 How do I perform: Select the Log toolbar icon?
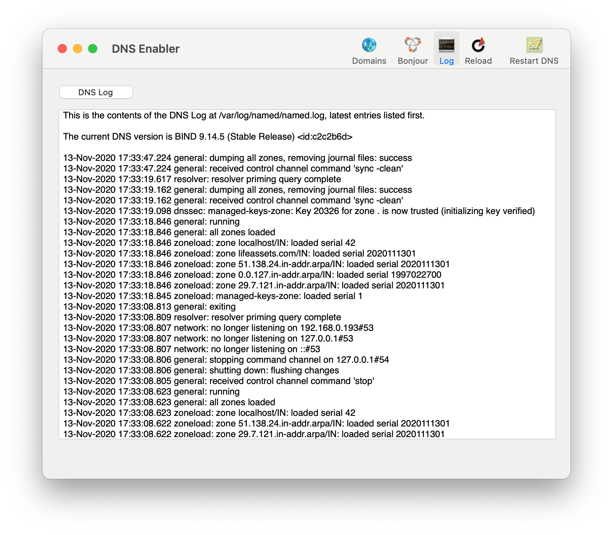click(x=446, y=45)
